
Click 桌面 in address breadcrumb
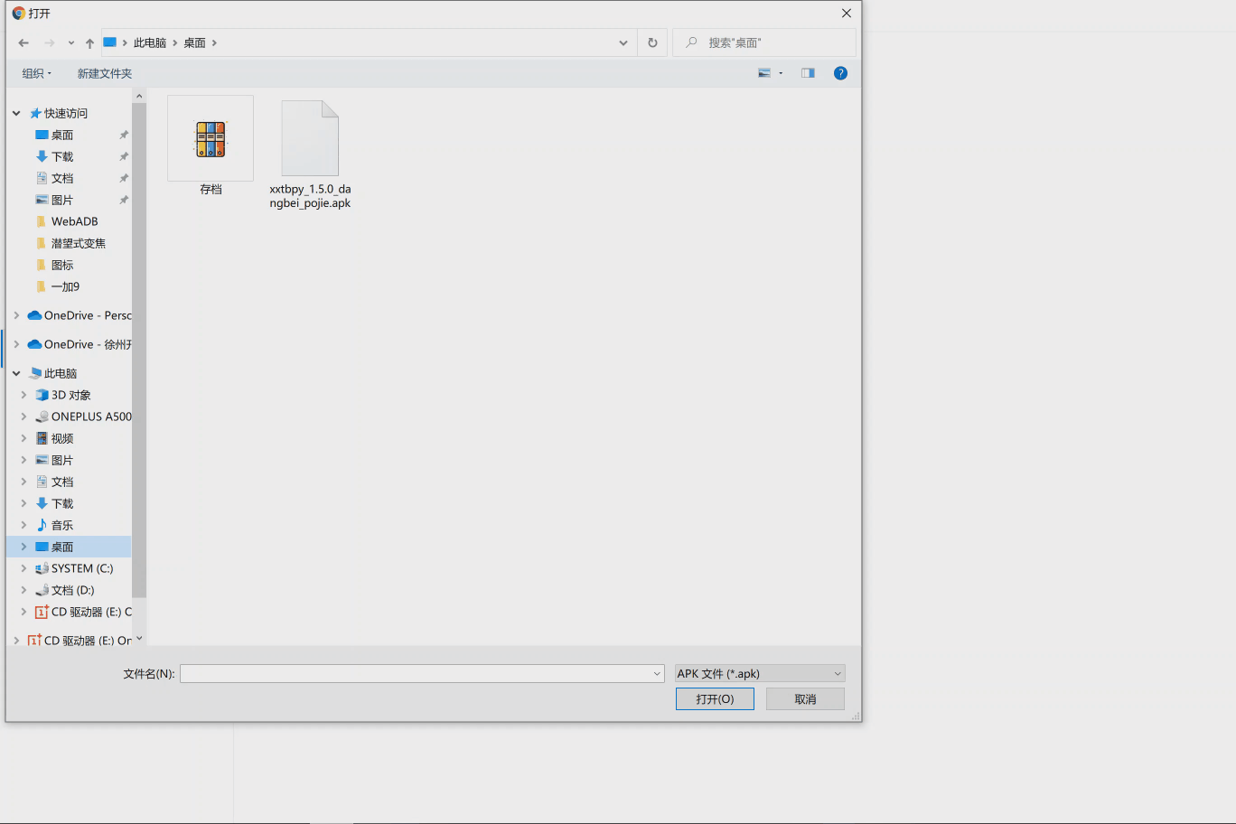coord(194,42)
